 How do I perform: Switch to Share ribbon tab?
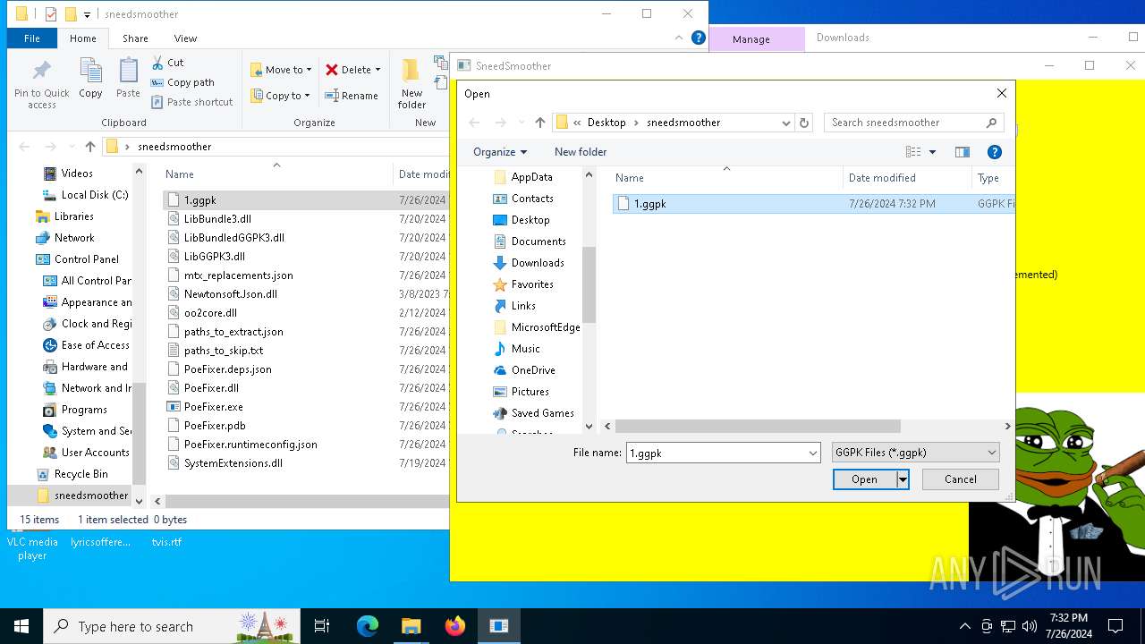135,38
